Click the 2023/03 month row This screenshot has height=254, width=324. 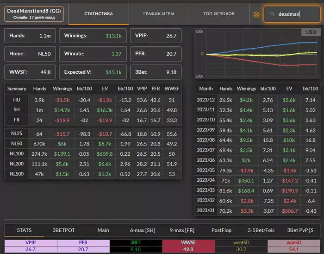tap(257, 190)
